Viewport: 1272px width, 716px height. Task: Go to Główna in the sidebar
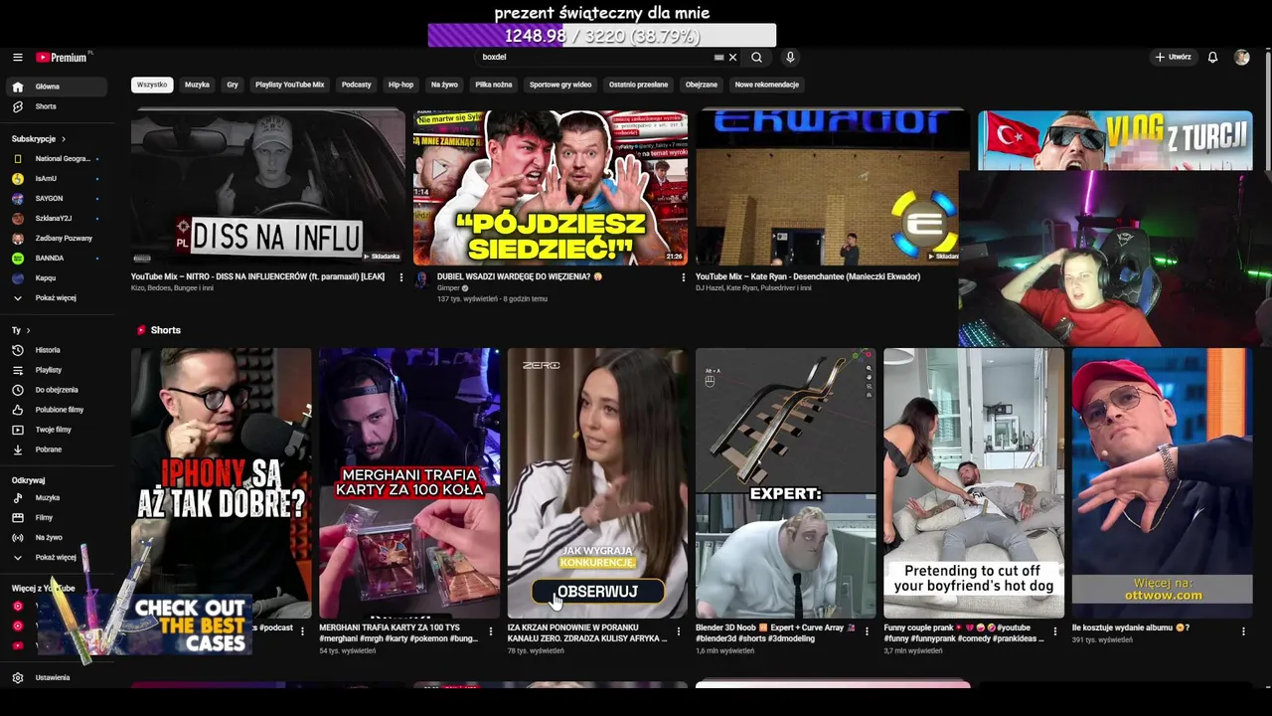point(57,87)
